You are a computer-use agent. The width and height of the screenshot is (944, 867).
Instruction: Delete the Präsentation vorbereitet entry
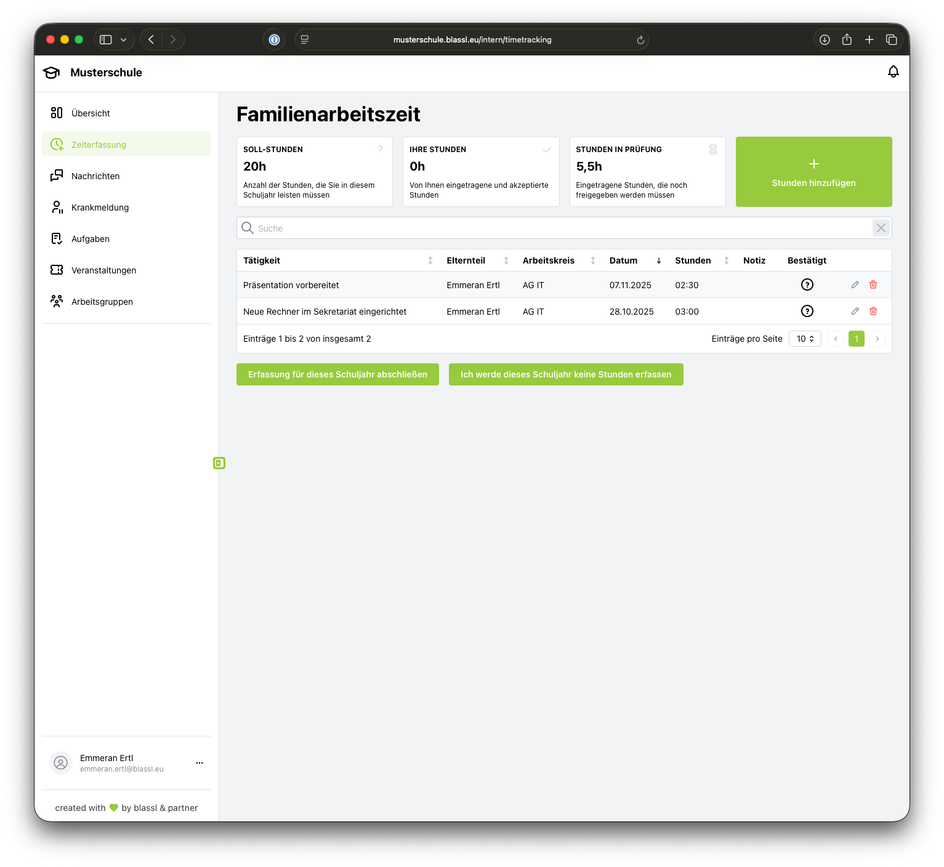point(873,284)
